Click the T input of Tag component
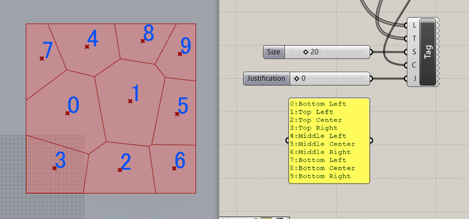This screenshot has width=469, height=219. 414,39
